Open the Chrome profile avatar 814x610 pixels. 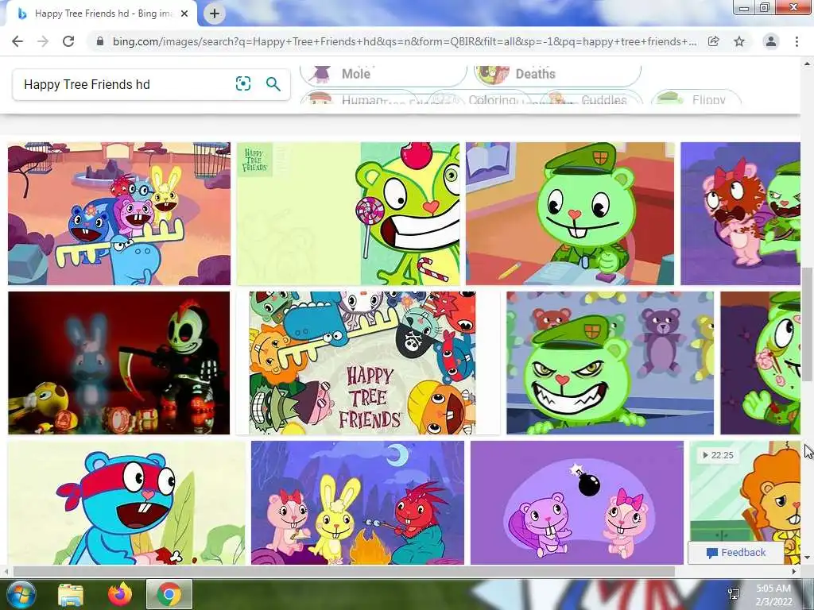point(771,41)
